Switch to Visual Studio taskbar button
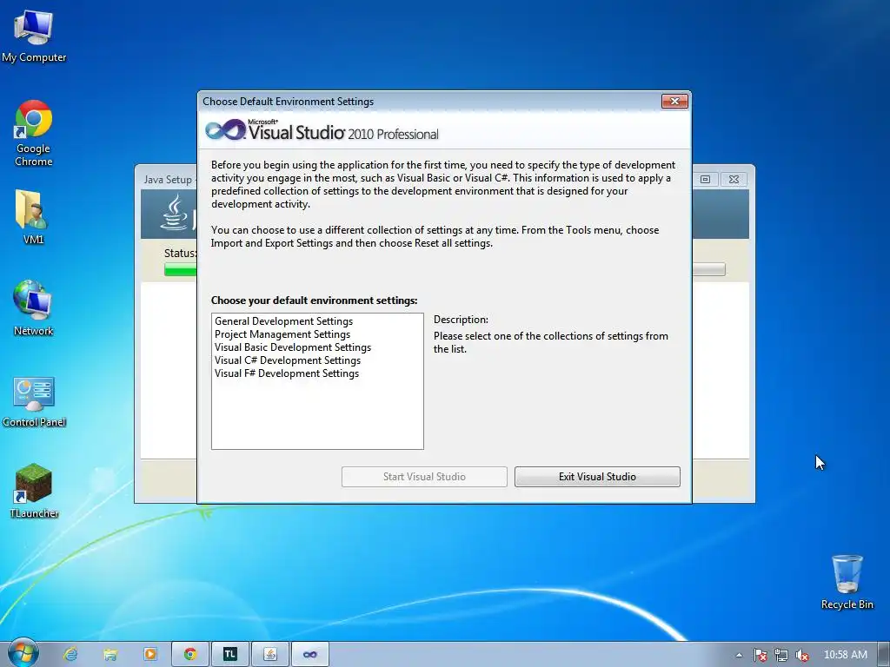 (310, 654)
